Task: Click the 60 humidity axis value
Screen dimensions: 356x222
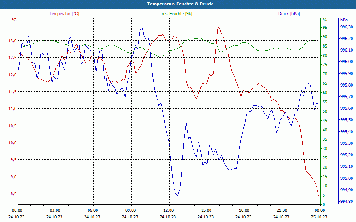Action: [325, 93]
